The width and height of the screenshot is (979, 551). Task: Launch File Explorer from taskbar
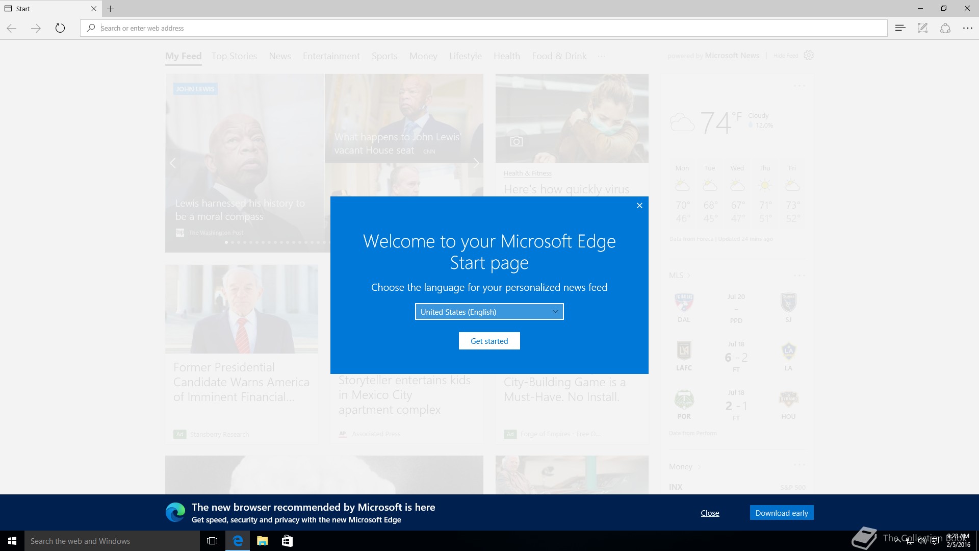coord(262,541)
